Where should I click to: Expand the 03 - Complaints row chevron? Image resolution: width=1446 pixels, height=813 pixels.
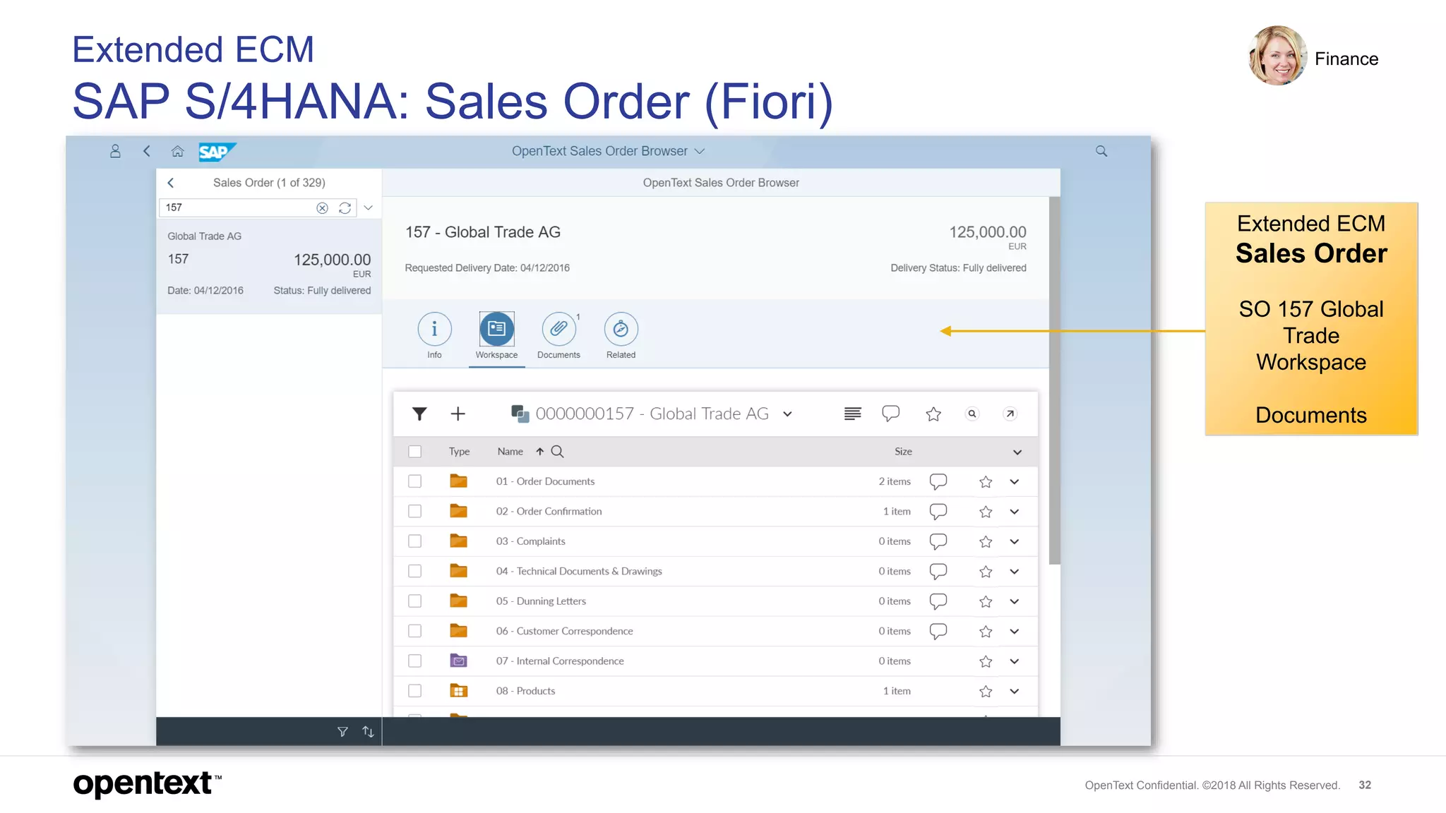1015,542
